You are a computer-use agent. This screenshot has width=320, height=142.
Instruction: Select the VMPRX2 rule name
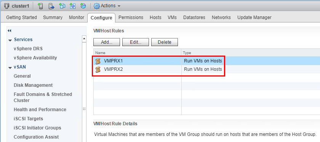[113, 69]
